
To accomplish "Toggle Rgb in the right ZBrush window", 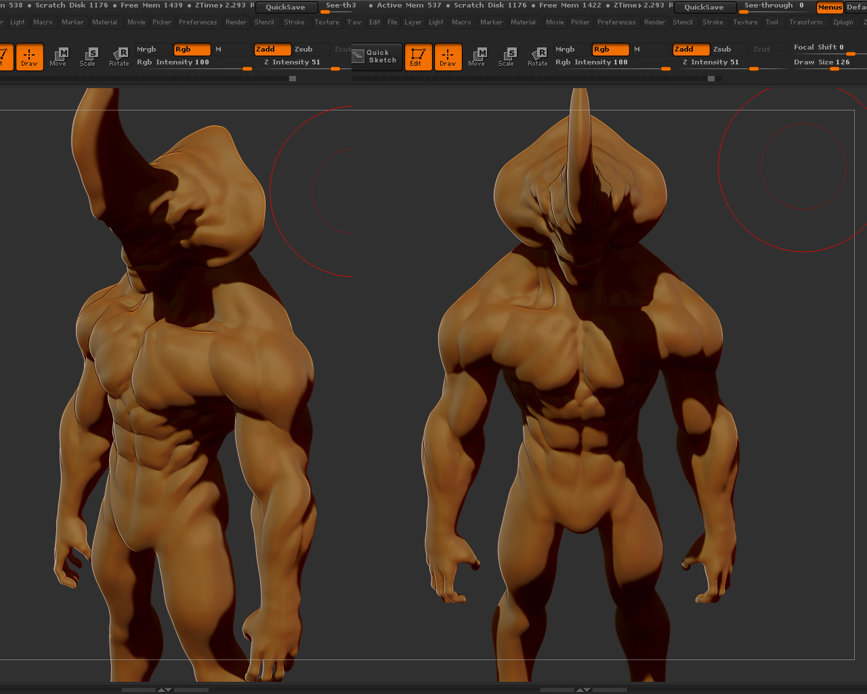I will [x=611, y=49].
